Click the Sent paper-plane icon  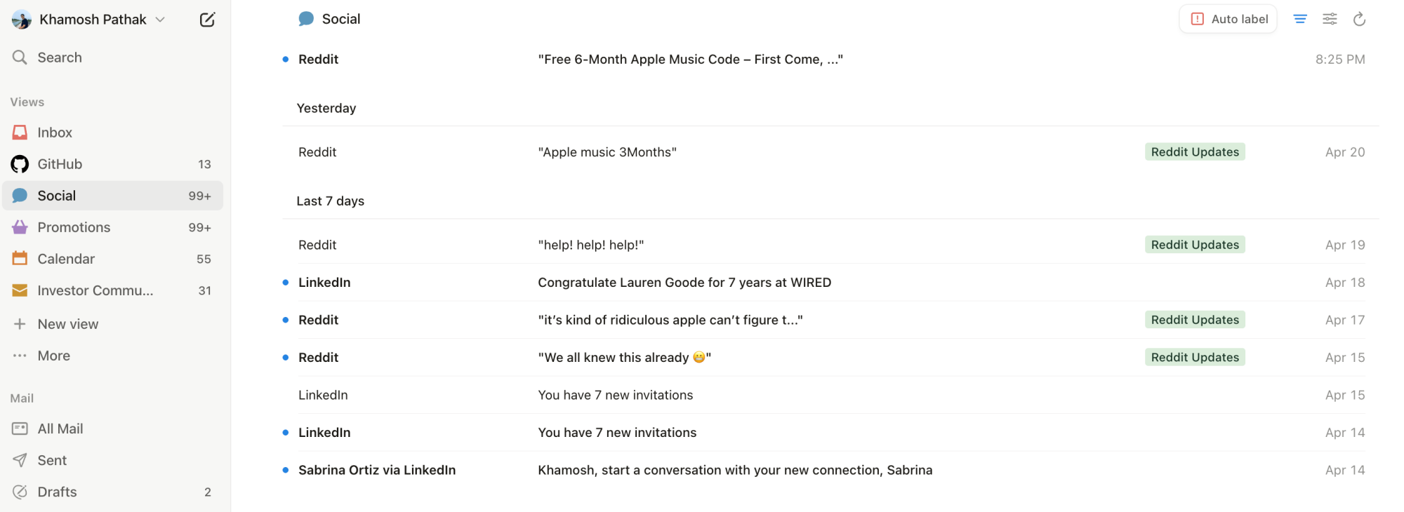click(x=20, y=460)
